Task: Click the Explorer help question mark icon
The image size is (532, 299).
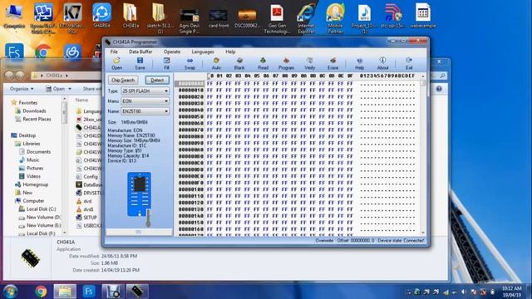Action: [439, 89]
